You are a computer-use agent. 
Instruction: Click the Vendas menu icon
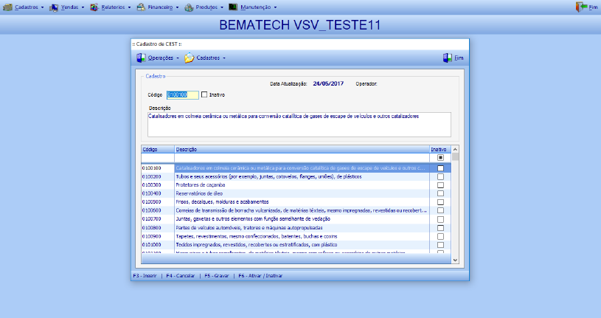[x=54, y=7]
